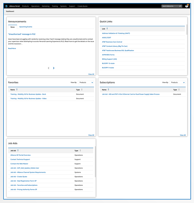Click the Quick Links panel scrollbar
This screenshot has height=203, width=194.
pyautogui.click(x=187, y=30)
